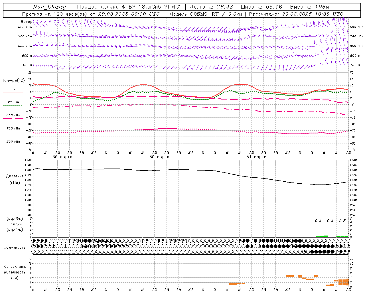Viewport: 365px width, 292px height.
Task: Click the 10 м wind level label on left
Action: coord(27,65)
